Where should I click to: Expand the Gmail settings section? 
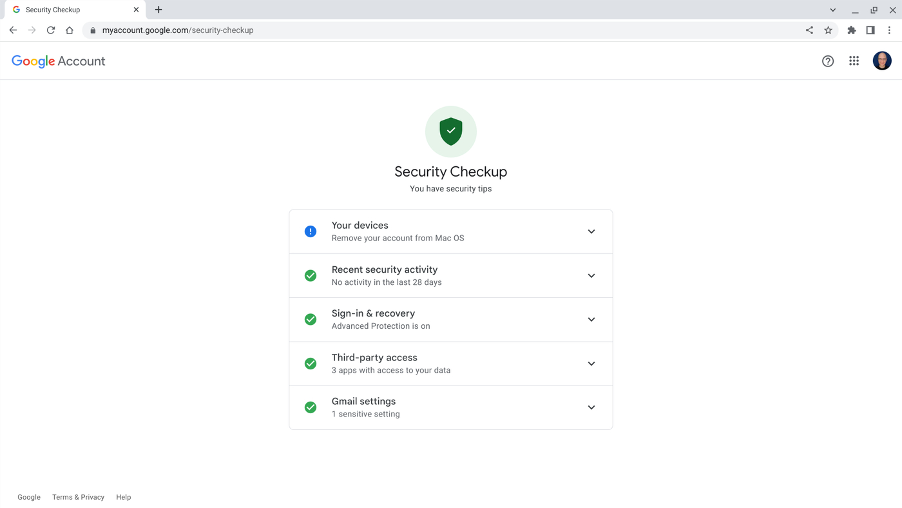[x=590, y=407]
